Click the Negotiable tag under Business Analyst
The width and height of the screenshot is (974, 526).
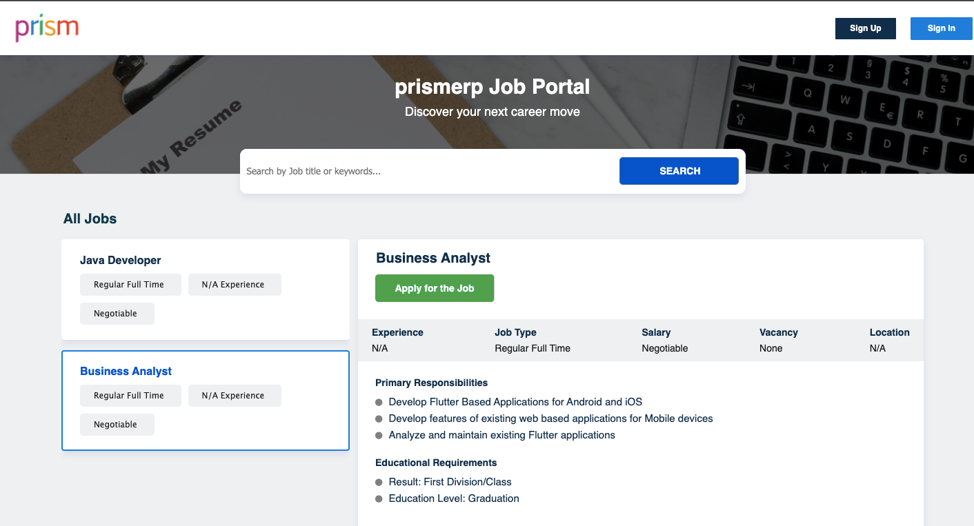[x=117, y=424]
